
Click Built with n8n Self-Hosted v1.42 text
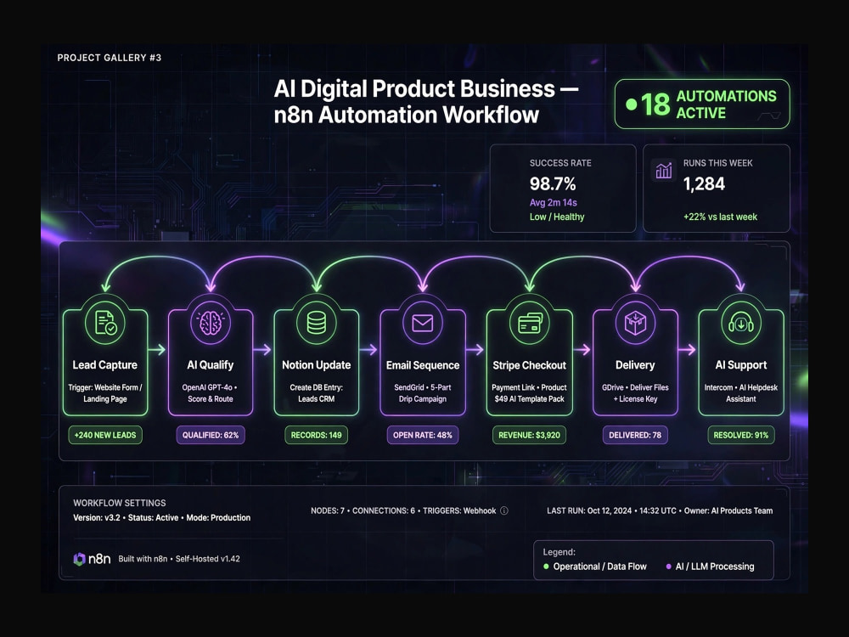[179, 559]
